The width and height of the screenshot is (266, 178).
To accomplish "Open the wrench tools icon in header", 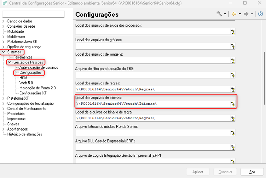I will (x=219, y=14).
